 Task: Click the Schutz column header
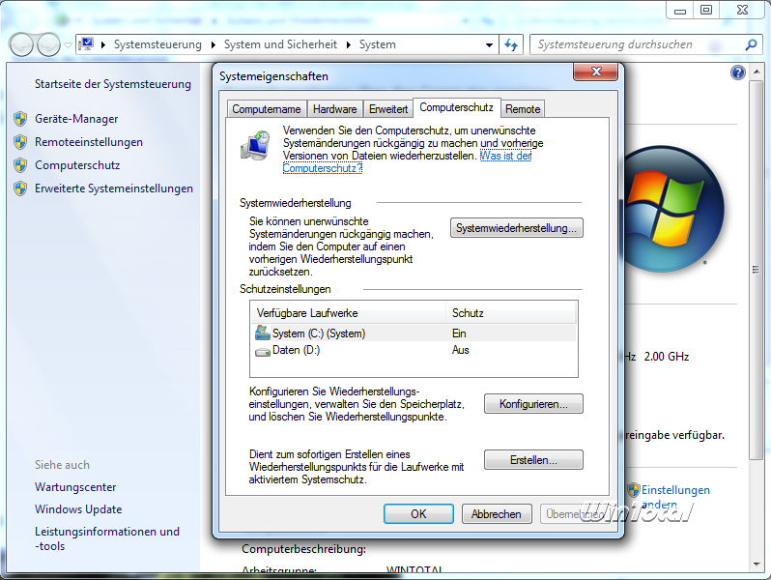tap(510, 313)
